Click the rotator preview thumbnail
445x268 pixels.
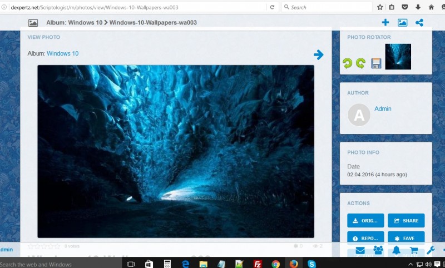coord(398,57)
